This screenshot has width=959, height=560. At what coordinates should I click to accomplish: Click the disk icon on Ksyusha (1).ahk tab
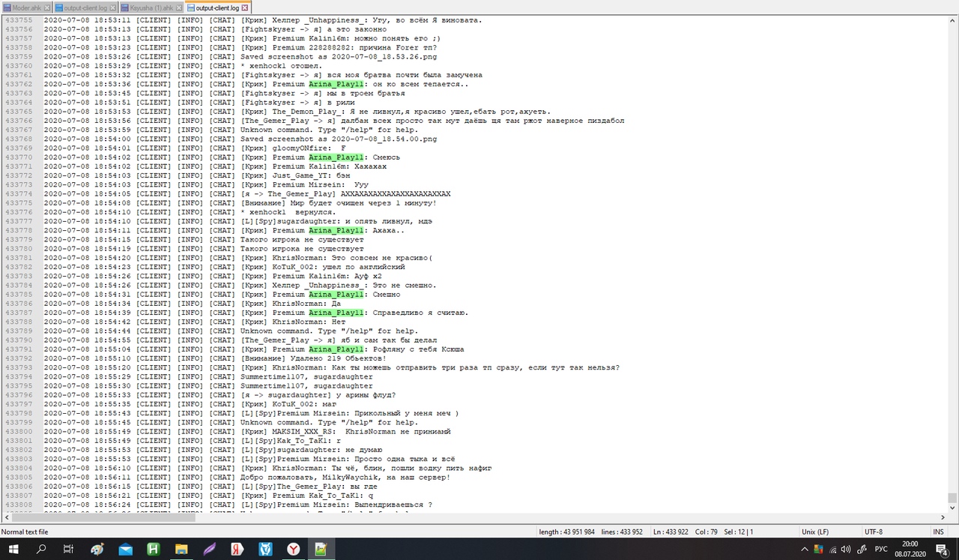(125, 7)
